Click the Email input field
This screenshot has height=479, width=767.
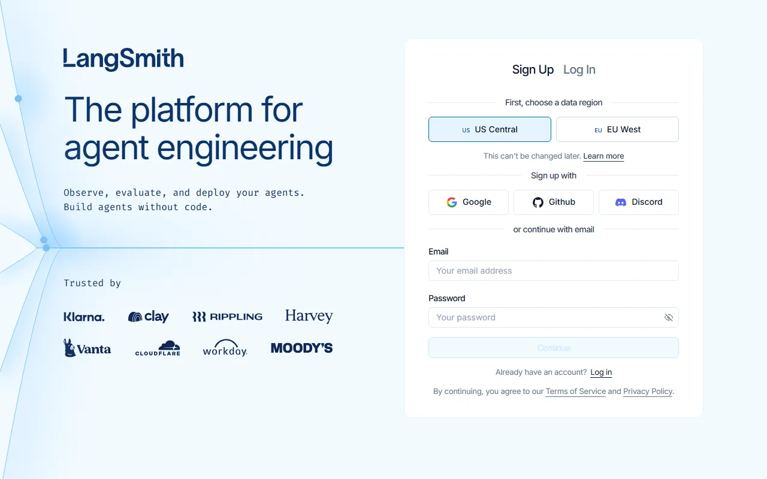553,271
